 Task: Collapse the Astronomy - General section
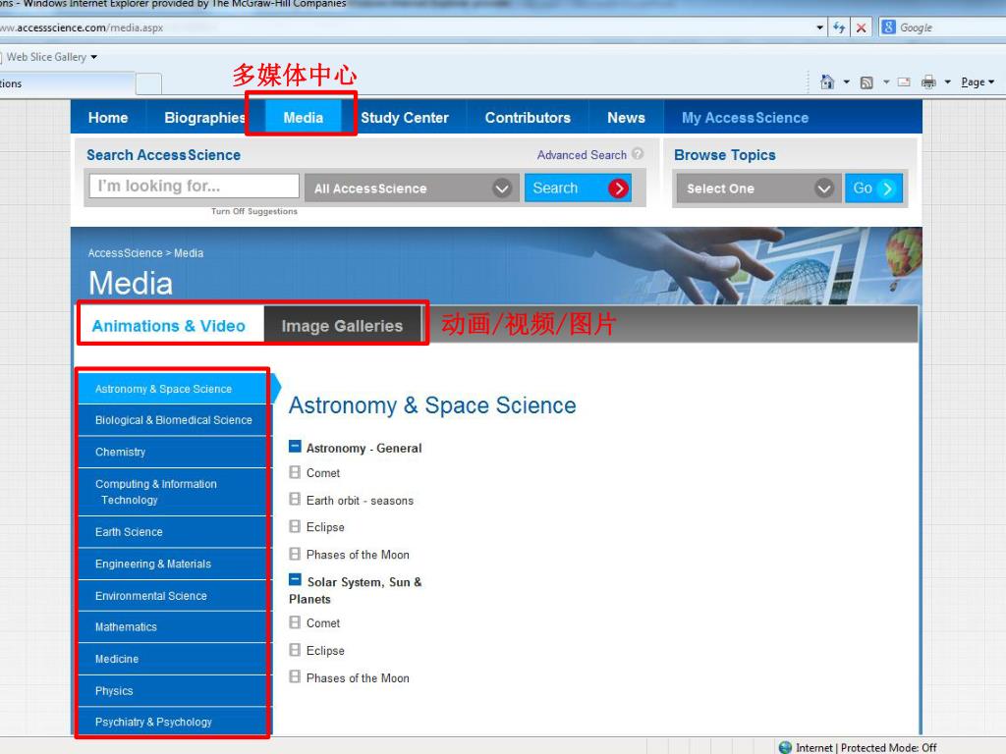[295, 447]
